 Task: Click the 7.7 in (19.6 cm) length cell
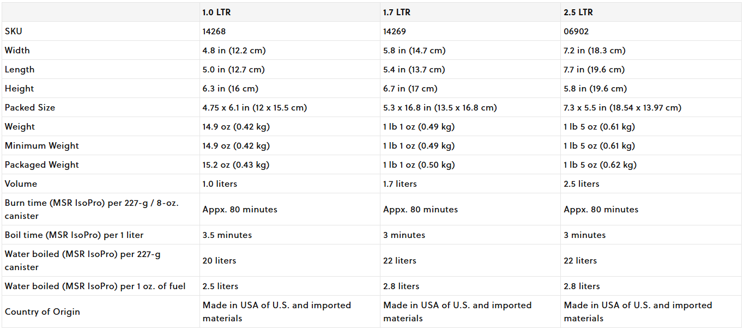[x=595, y=70]
